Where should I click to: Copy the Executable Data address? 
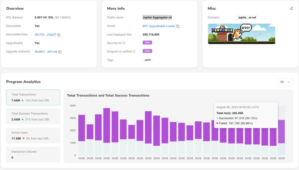click(x=59, y=35)
